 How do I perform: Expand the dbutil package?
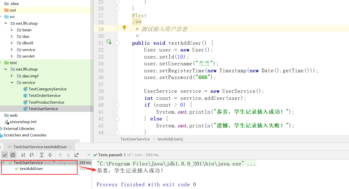pos(12,43)
